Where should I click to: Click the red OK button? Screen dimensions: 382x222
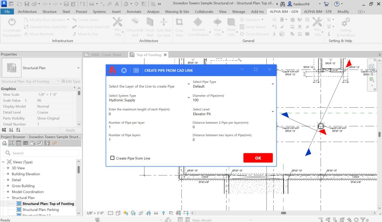258,158
